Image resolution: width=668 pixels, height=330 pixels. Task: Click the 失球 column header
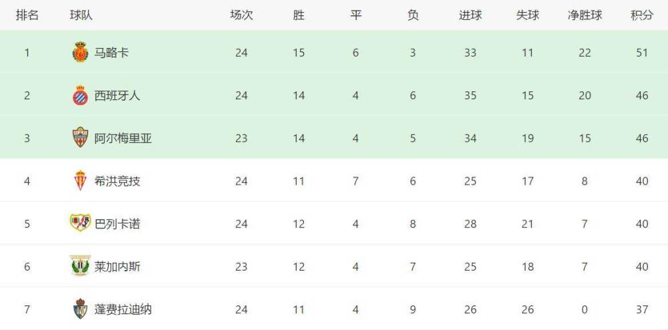tap(528, 15)
